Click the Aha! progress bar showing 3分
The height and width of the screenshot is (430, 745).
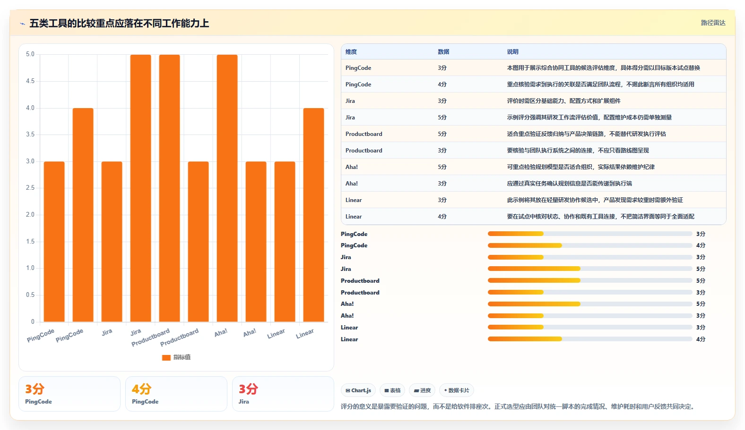[590, 316]
